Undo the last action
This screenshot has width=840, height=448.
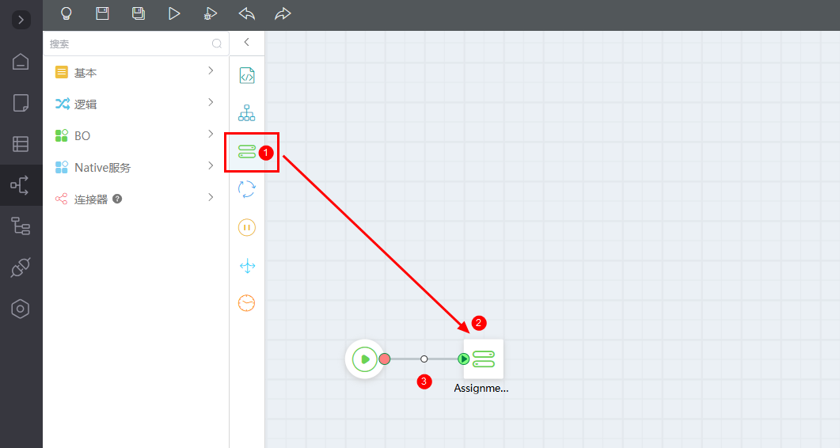point(246,13)
